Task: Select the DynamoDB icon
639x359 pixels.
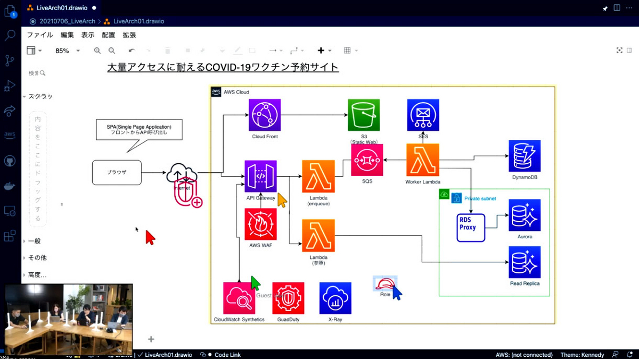Action: (525, 156)
